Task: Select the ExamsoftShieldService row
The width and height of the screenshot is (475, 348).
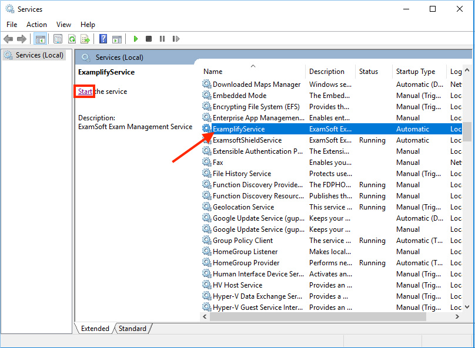Action: point(247,140)
